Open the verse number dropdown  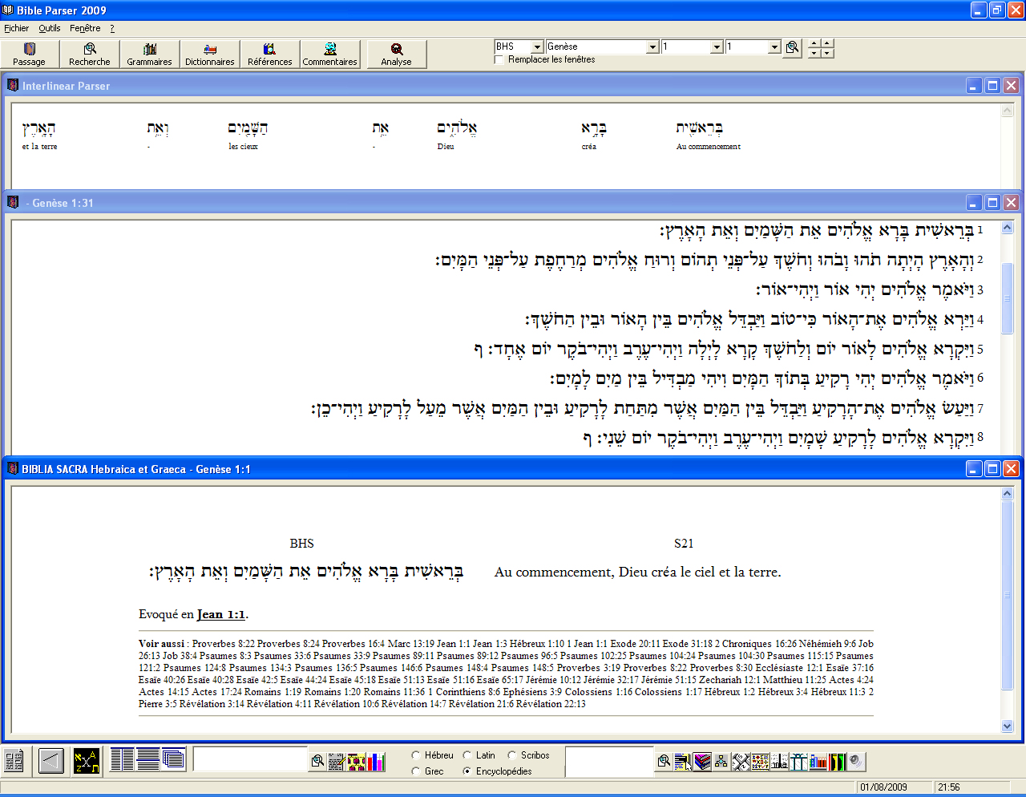point(774,47)
